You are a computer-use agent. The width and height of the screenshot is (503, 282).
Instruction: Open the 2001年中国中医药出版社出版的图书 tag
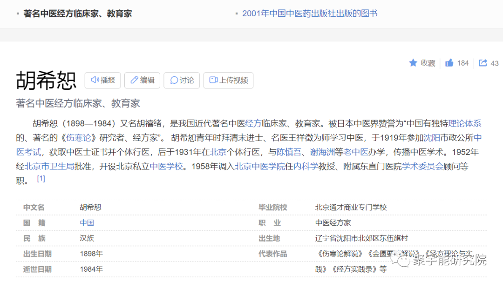[x=310, y=13]
